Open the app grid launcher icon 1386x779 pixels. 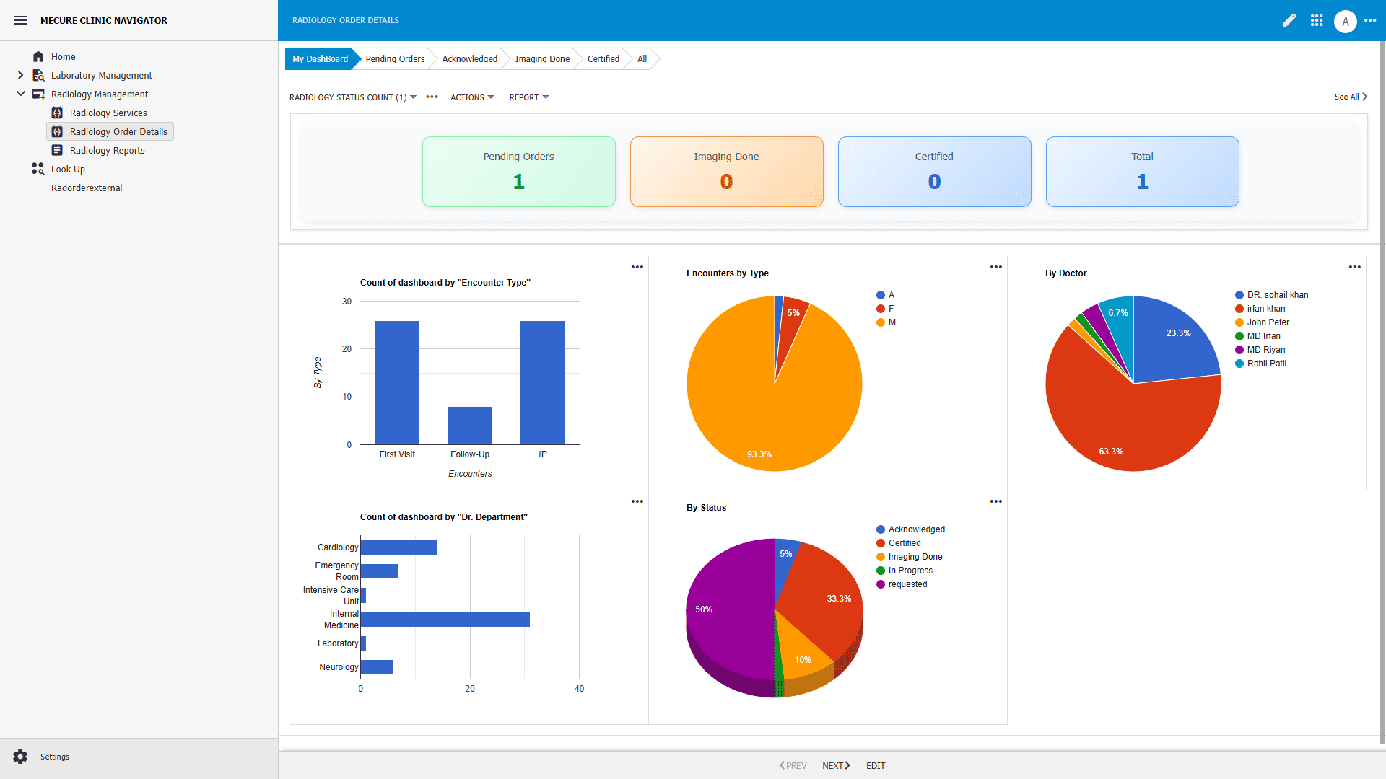[1317, 20]
